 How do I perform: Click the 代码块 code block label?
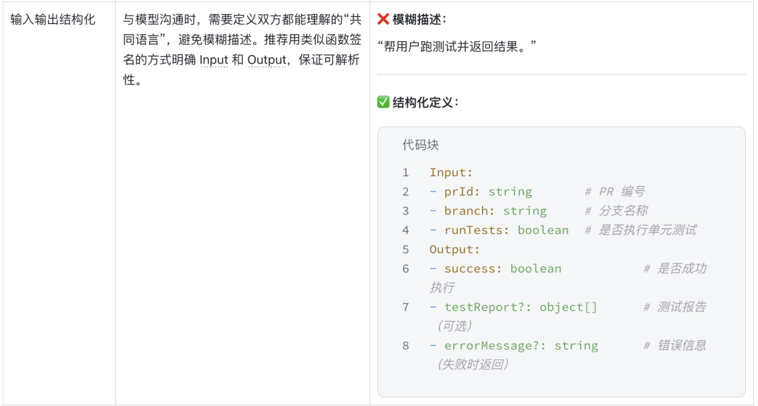(x=420, y=145)
